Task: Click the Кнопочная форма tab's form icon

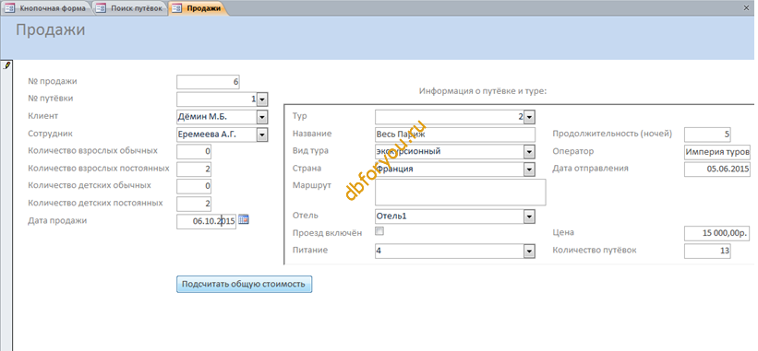Action: [9, 8]
